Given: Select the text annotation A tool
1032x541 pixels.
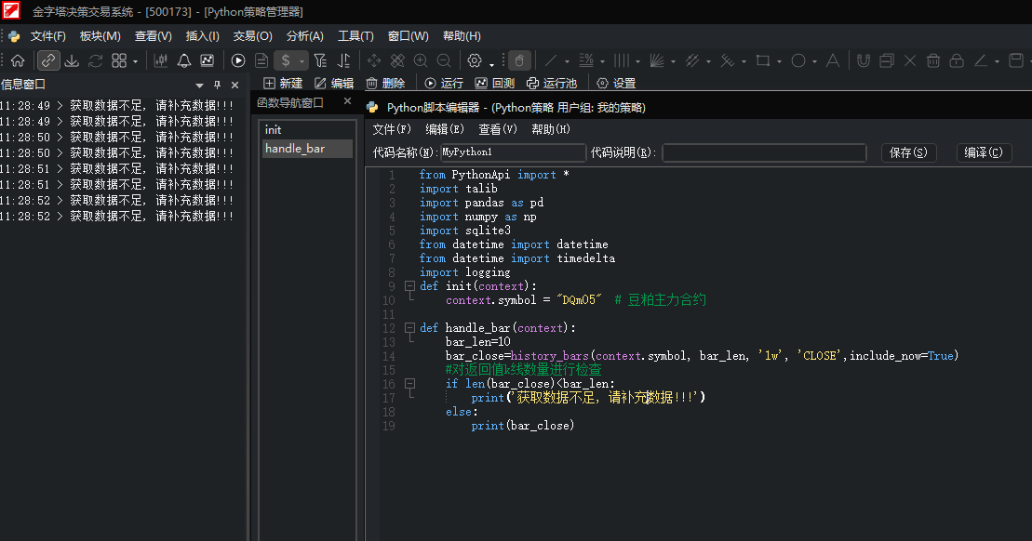Looking at the screenshot, I should pos(833,60).
